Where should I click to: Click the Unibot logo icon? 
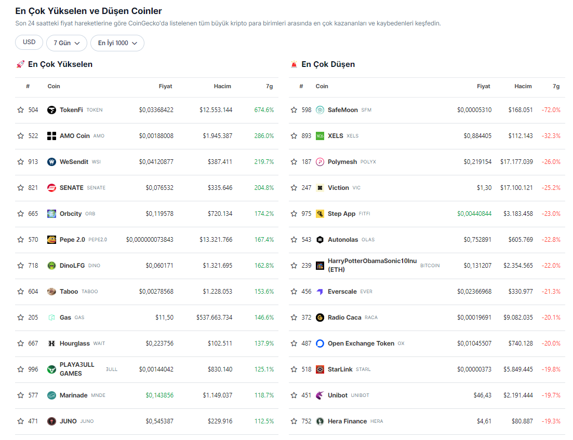click(320, 395)
